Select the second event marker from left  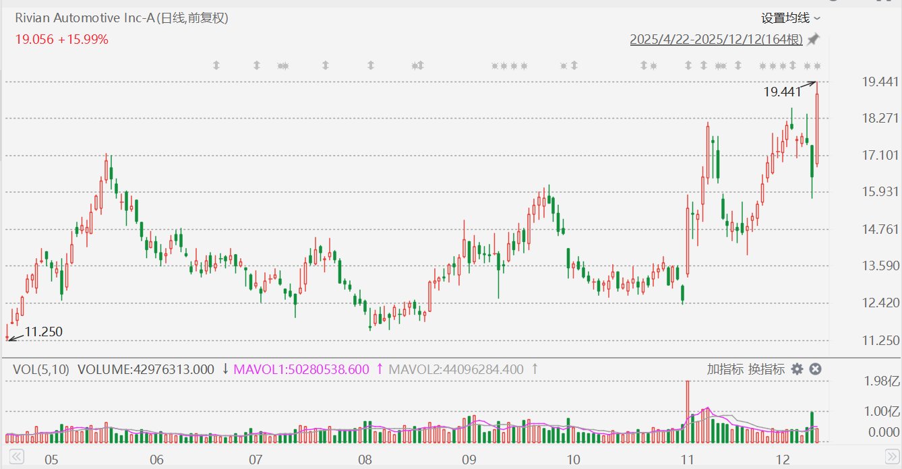pos(256,65)
